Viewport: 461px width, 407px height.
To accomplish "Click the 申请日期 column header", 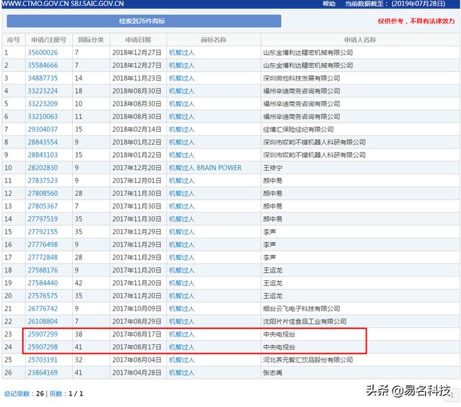I will click(138, 40).
